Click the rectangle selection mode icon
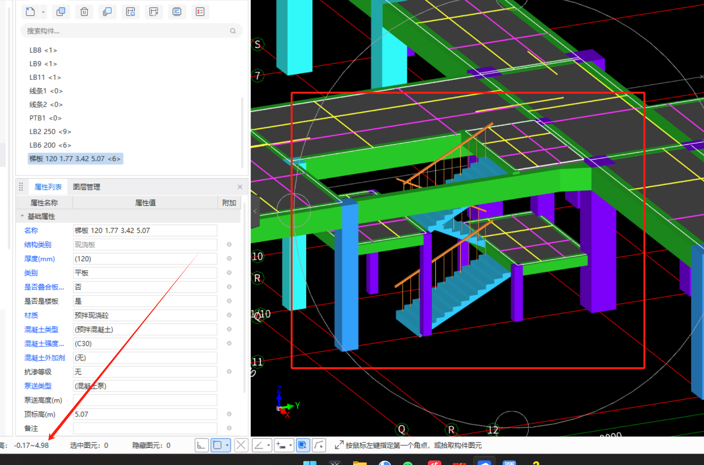The image size is (704, 465). click(217, 445)
